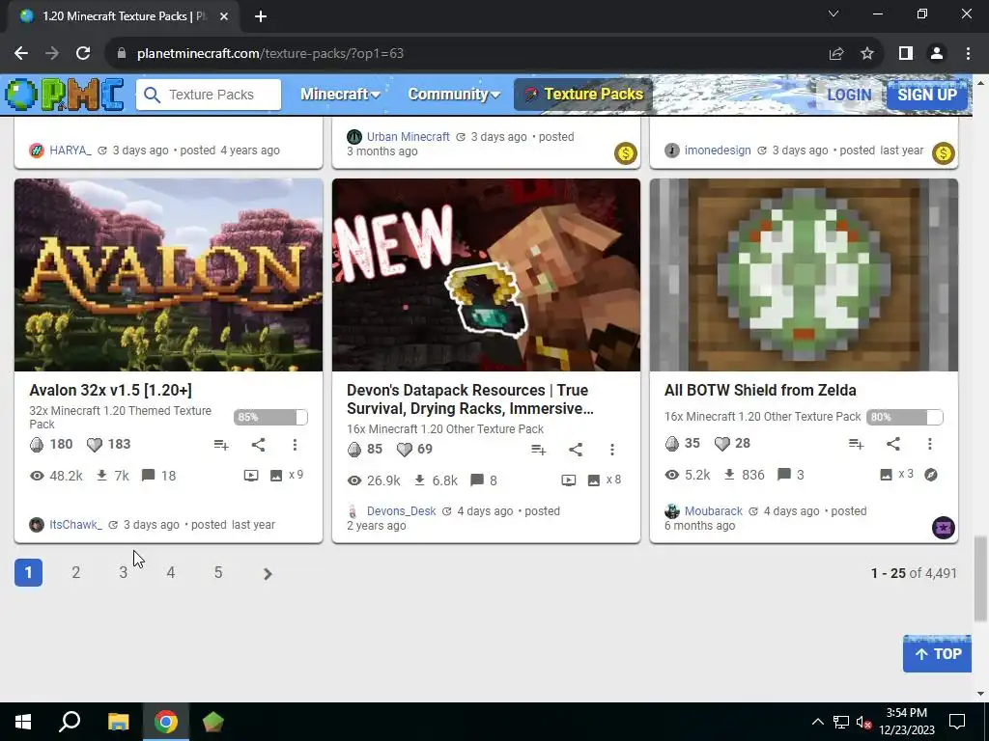Add All BOTW Shield to collection

(856, 444)
